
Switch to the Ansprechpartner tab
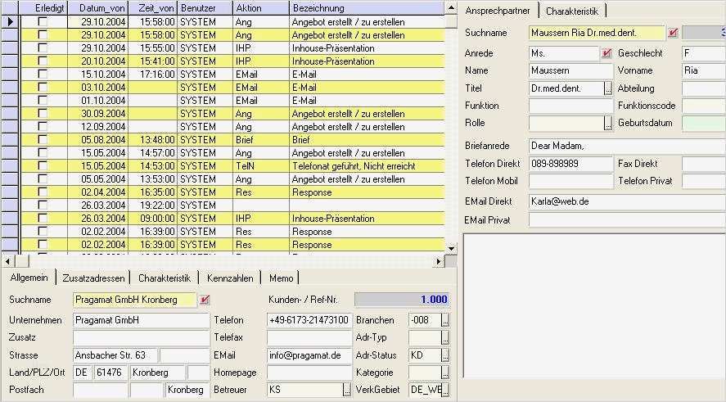coord(498,11)
